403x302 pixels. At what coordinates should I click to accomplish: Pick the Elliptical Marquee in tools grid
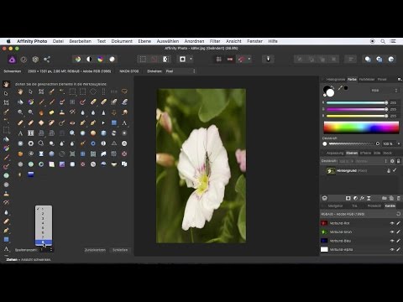pos(93,91)
